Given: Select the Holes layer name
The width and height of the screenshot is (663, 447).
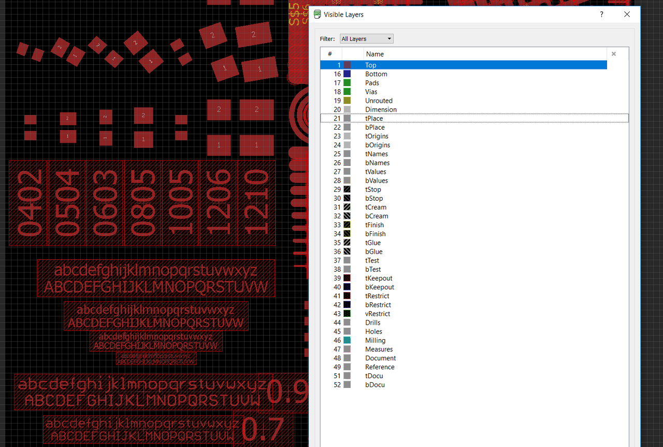Looking at the screenshot, I should [373, 331].
